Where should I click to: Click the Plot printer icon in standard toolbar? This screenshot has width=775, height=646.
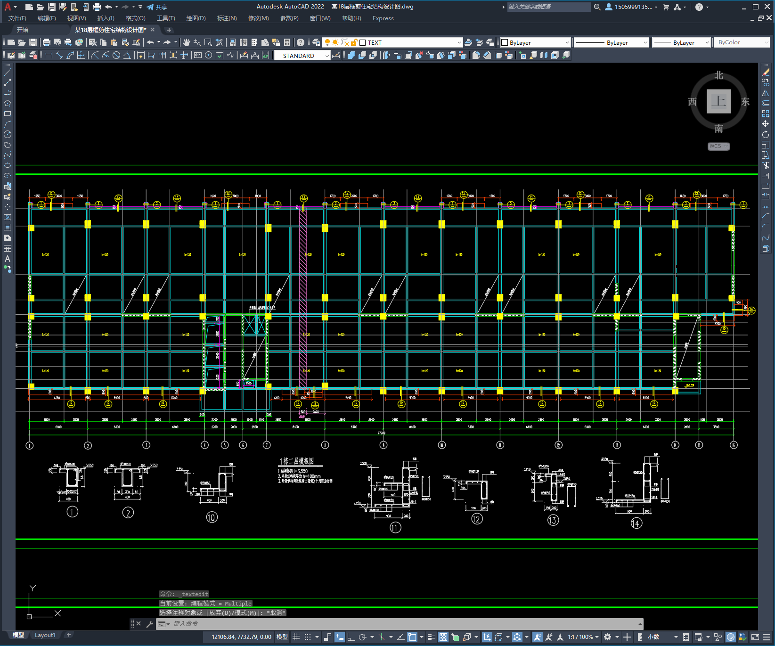(47, 42)
